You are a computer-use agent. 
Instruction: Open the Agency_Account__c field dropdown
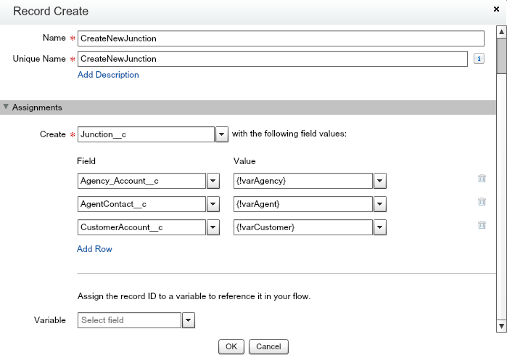213,181
